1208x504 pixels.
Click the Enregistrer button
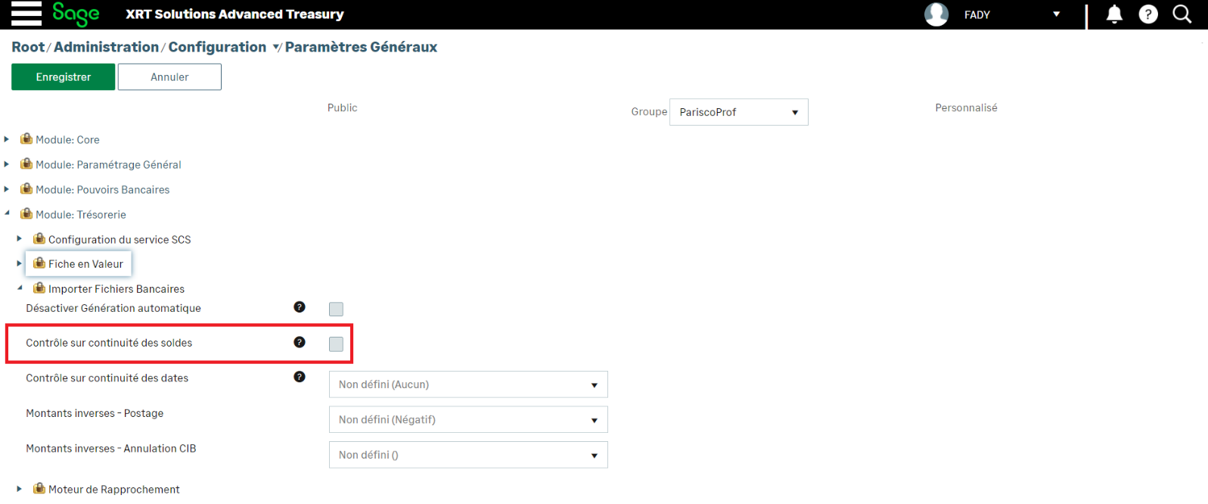point(64,77)
